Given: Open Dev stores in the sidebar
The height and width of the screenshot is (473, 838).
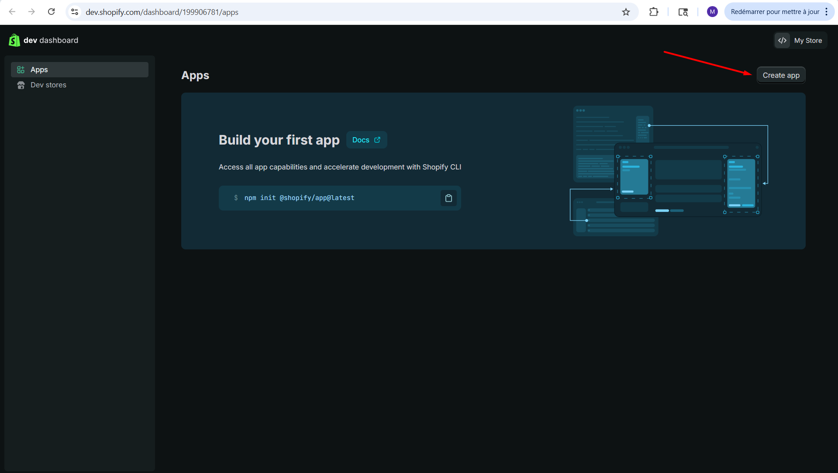Looking at the screenshot, I should (48, 85).
